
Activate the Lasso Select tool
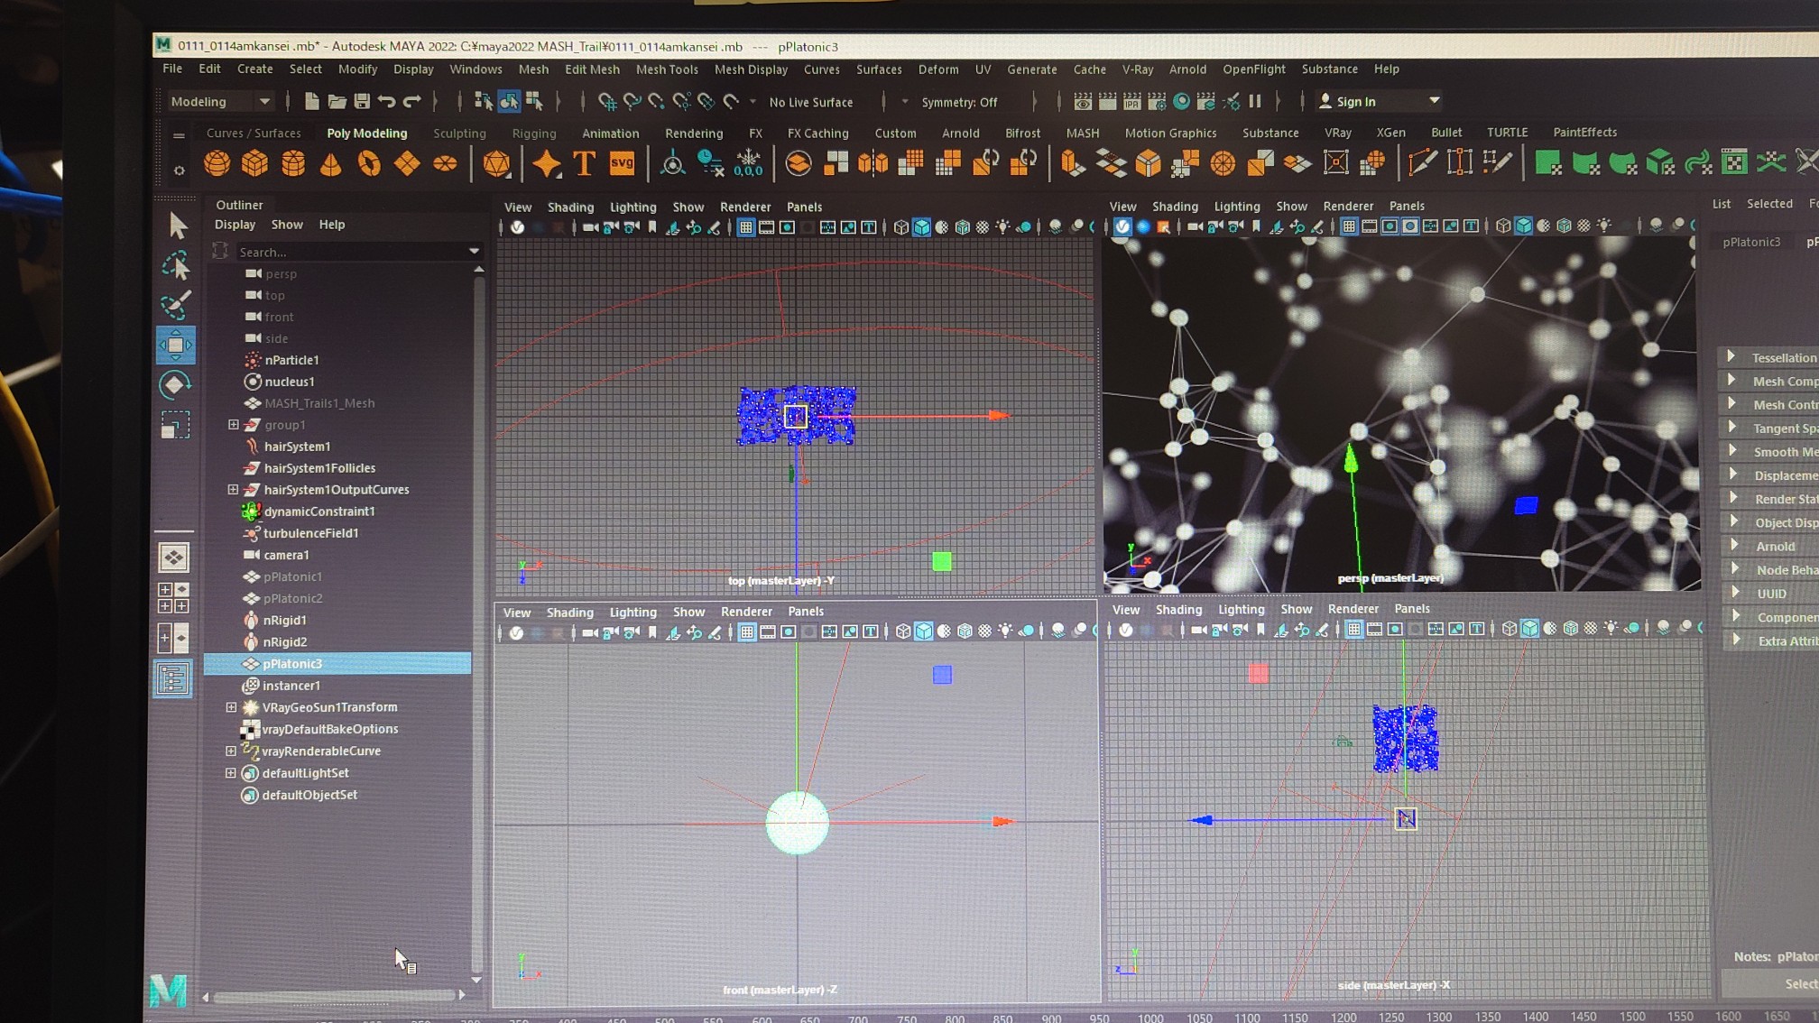tap(176, 265)
